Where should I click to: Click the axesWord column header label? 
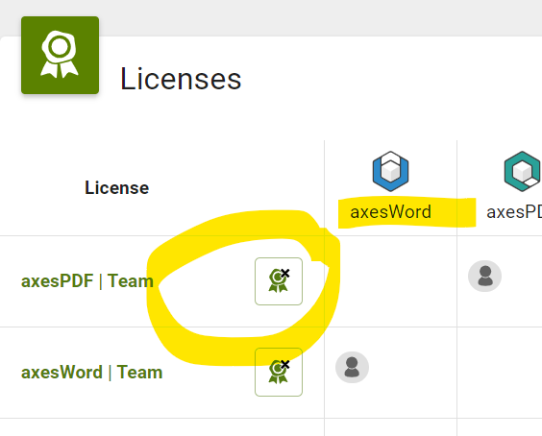(x=390, y=212)
